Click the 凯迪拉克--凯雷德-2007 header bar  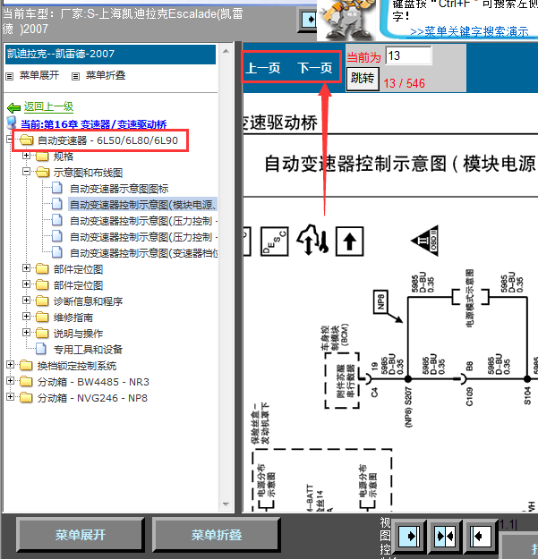(x=111, y=55)
